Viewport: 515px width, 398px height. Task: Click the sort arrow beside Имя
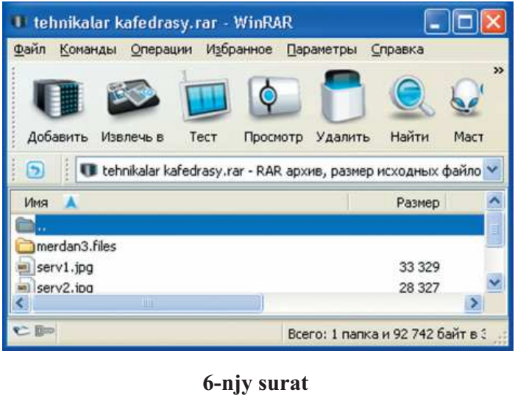(x=71, y=202)
